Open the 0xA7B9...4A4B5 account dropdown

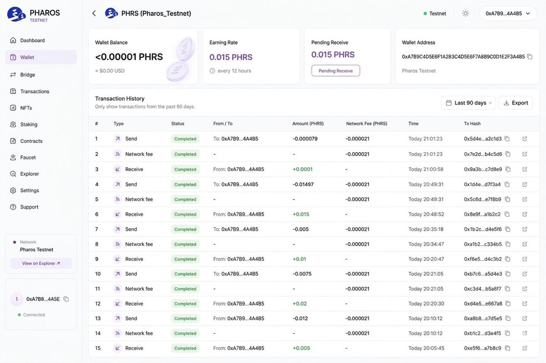[x=508, y=14]
